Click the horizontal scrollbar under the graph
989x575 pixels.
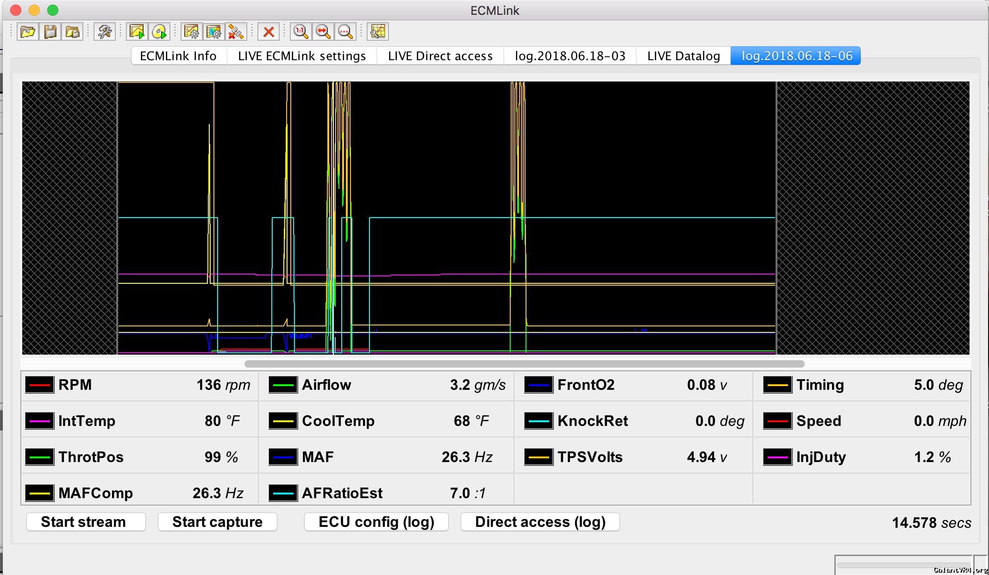(524, 364)
